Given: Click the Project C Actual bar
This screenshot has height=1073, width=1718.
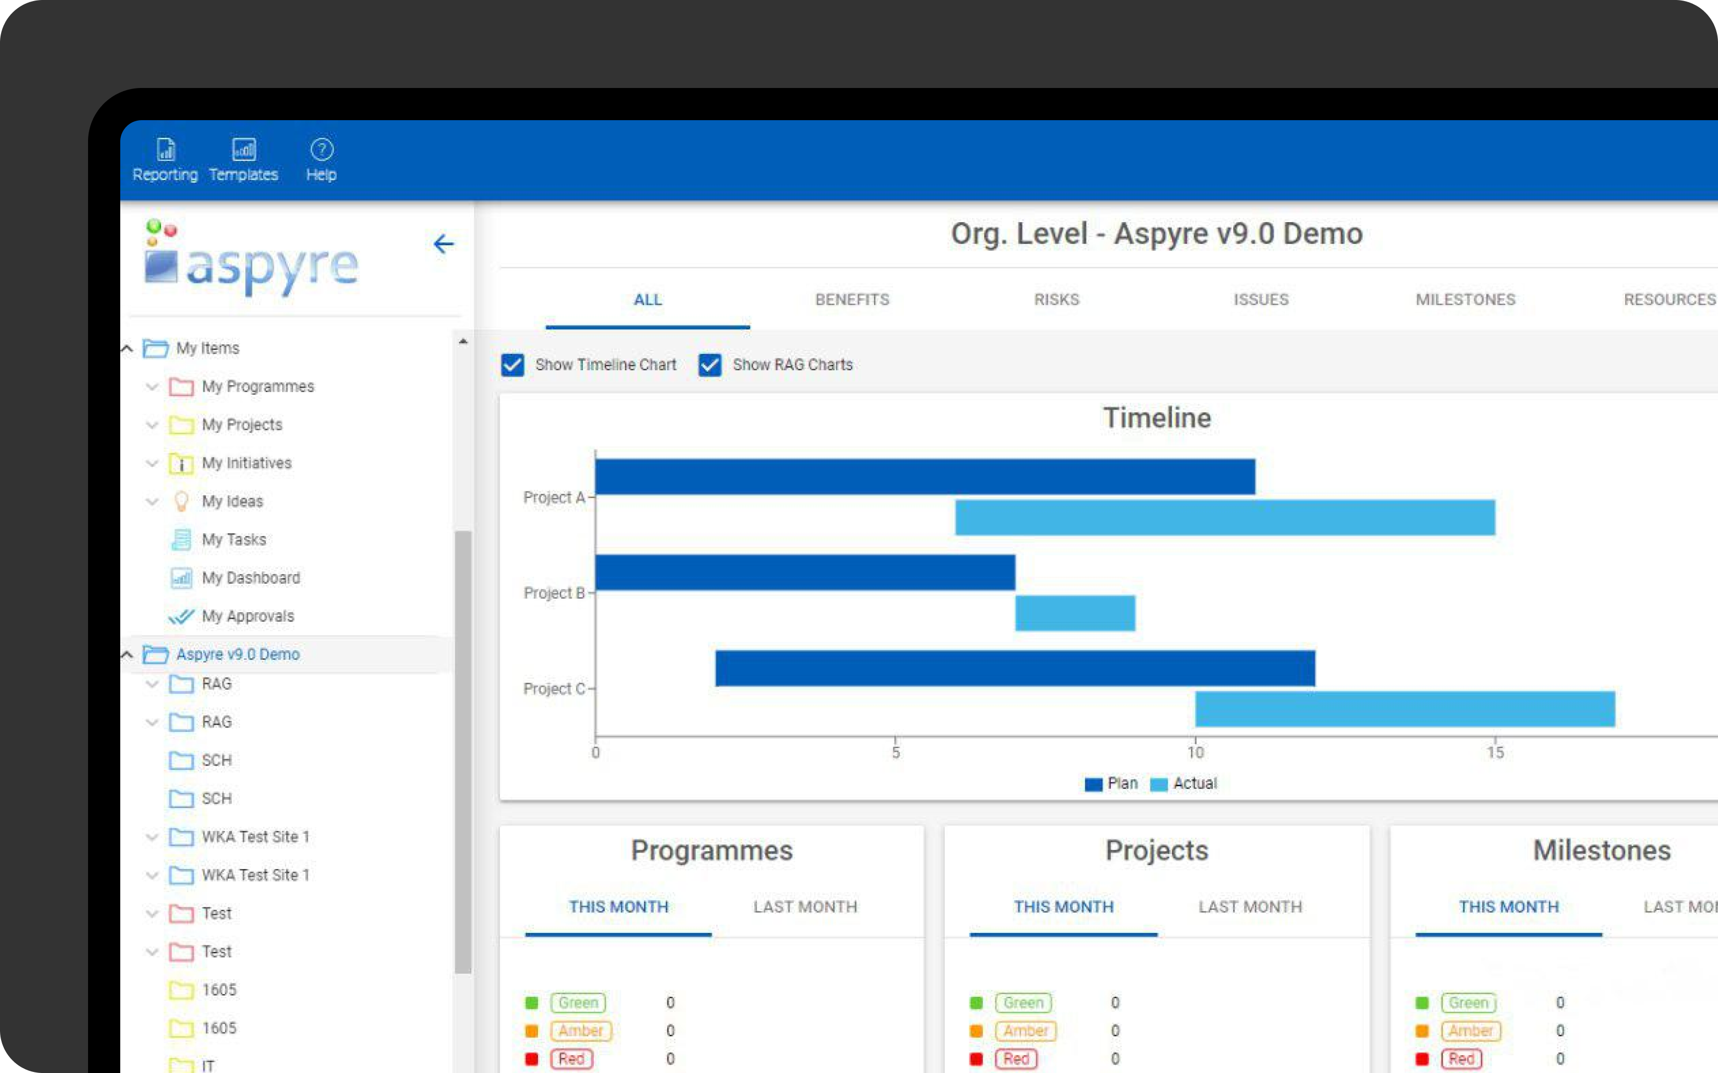Looking at the screenshot, I should pyautogui.click(x=1405, y=709).
